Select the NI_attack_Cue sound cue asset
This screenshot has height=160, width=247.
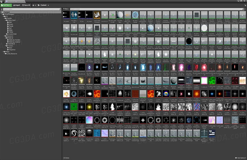point(74,15)
